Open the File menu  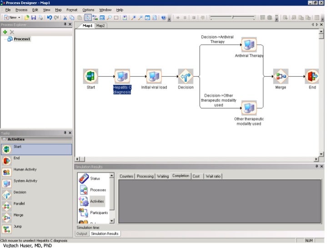coord(8,10)
